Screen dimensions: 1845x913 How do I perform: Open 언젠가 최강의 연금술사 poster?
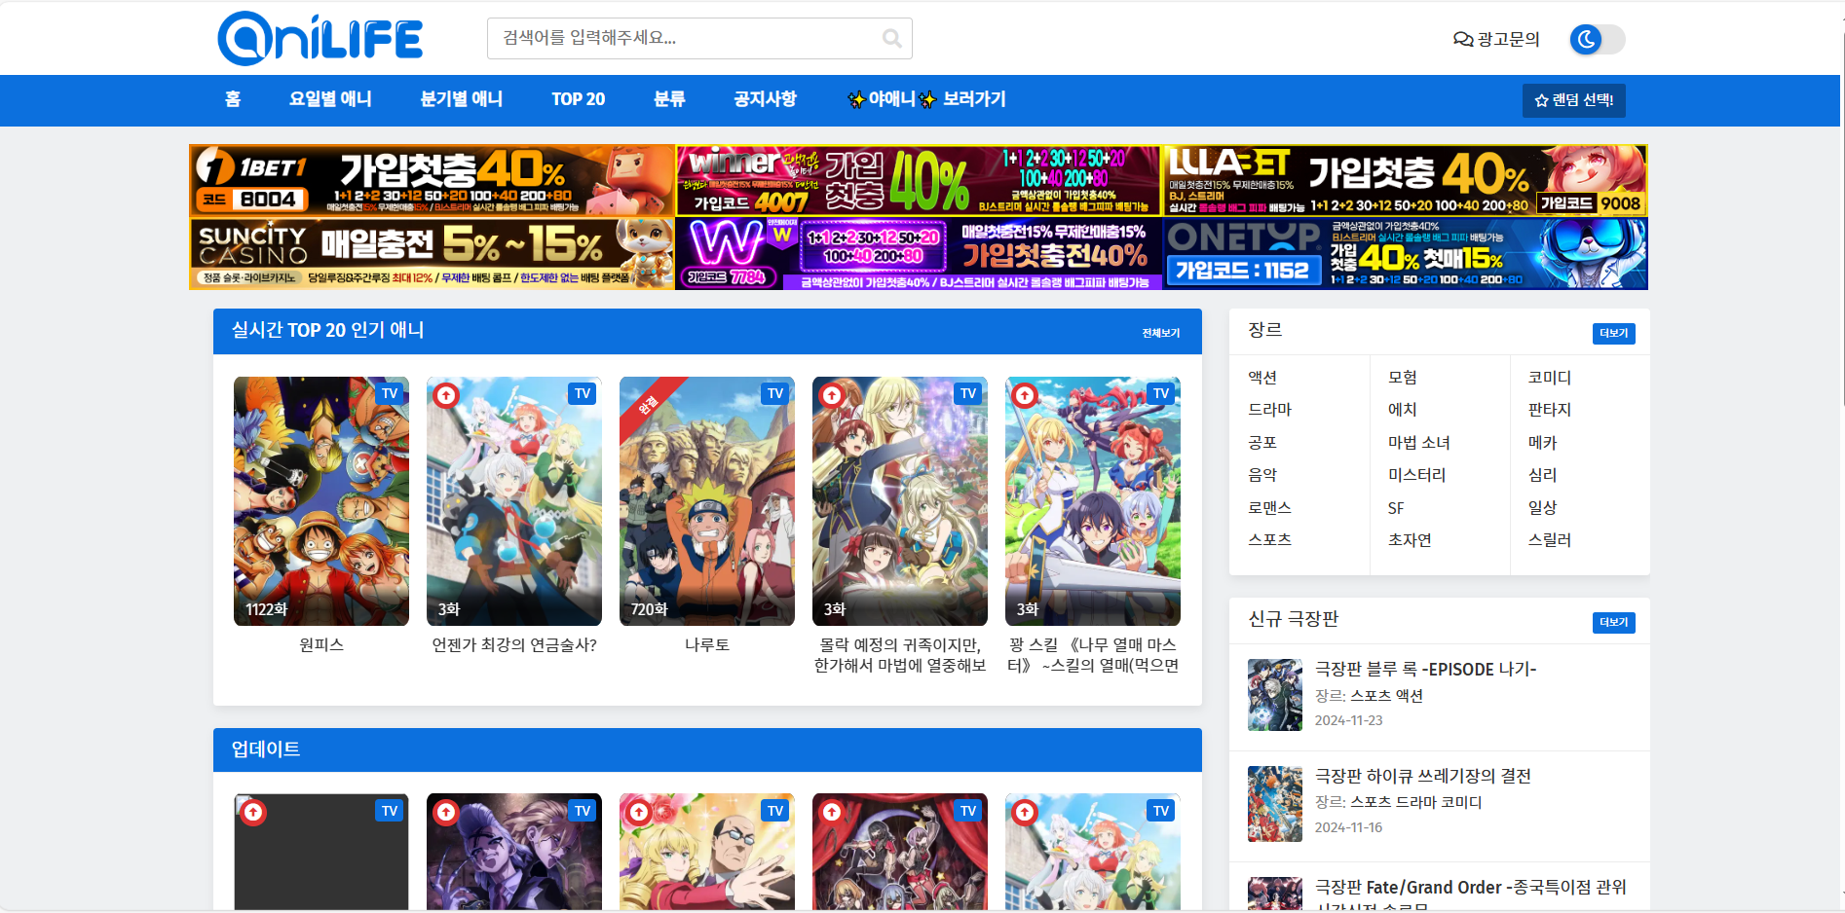point(514,501)
